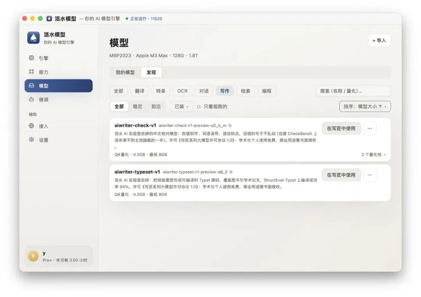Open the 接入 globe entry
The height and width of the screenshot is (297, 421).
click(58, 126)
